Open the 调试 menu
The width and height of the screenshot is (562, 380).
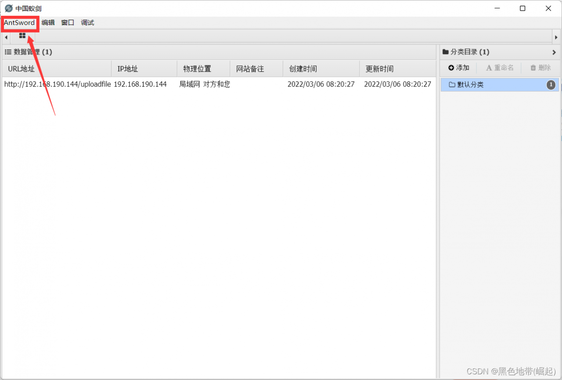(87, 23)
